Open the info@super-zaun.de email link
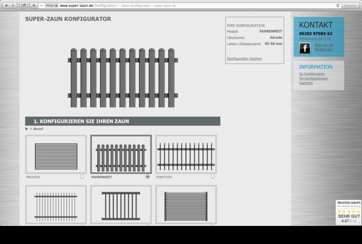This screenshot has height=244, width=362. click(315, 38)
